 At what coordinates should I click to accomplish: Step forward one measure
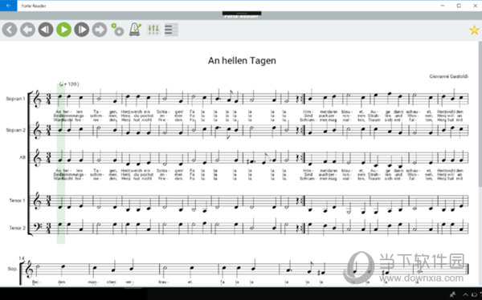(82, 30)
